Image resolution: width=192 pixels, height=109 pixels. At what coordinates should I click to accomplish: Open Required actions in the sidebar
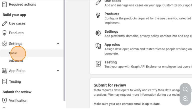[22, 4]
